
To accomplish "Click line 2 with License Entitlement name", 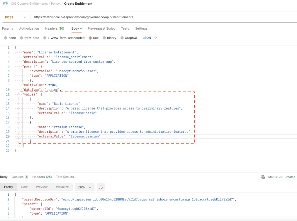I will tap(50, 52).
